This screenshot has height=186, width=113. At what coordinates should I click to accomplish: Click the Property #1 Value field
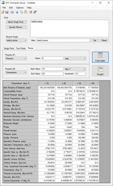pos(53,58)
